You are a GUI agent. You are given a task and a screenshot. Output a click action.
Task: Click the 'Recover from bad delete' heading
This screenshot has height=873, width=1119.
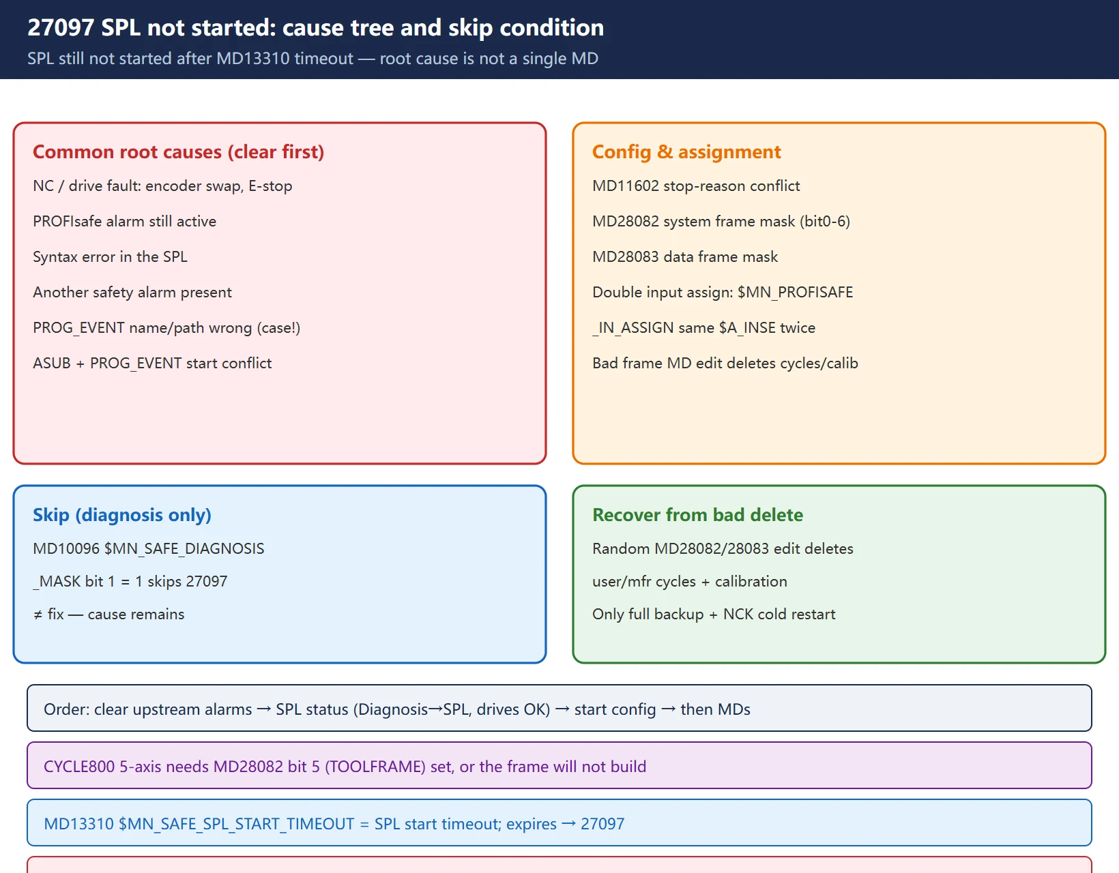697,515
